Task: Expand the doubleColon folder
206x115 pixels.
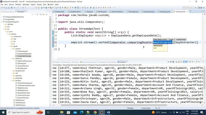Action: click(x=12, y=71)
